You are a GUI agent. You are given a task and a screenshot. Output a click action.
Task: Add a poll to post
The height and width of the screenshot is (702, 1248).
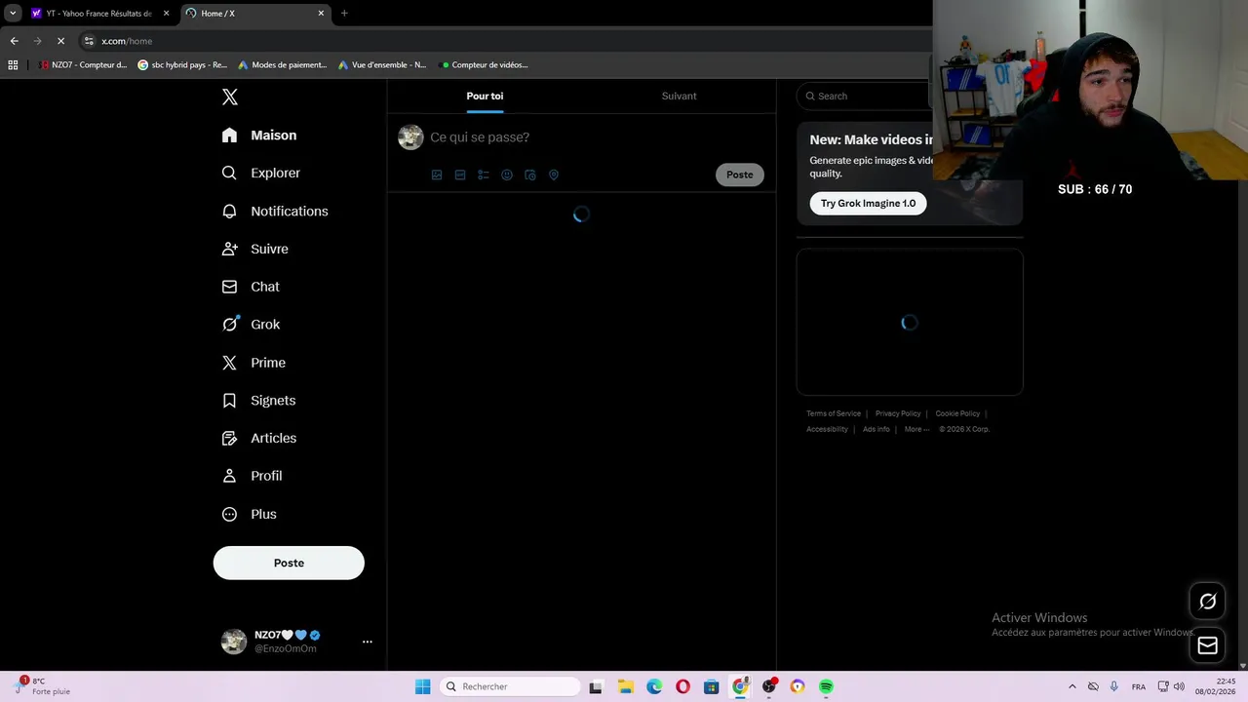tap(484, 175)
